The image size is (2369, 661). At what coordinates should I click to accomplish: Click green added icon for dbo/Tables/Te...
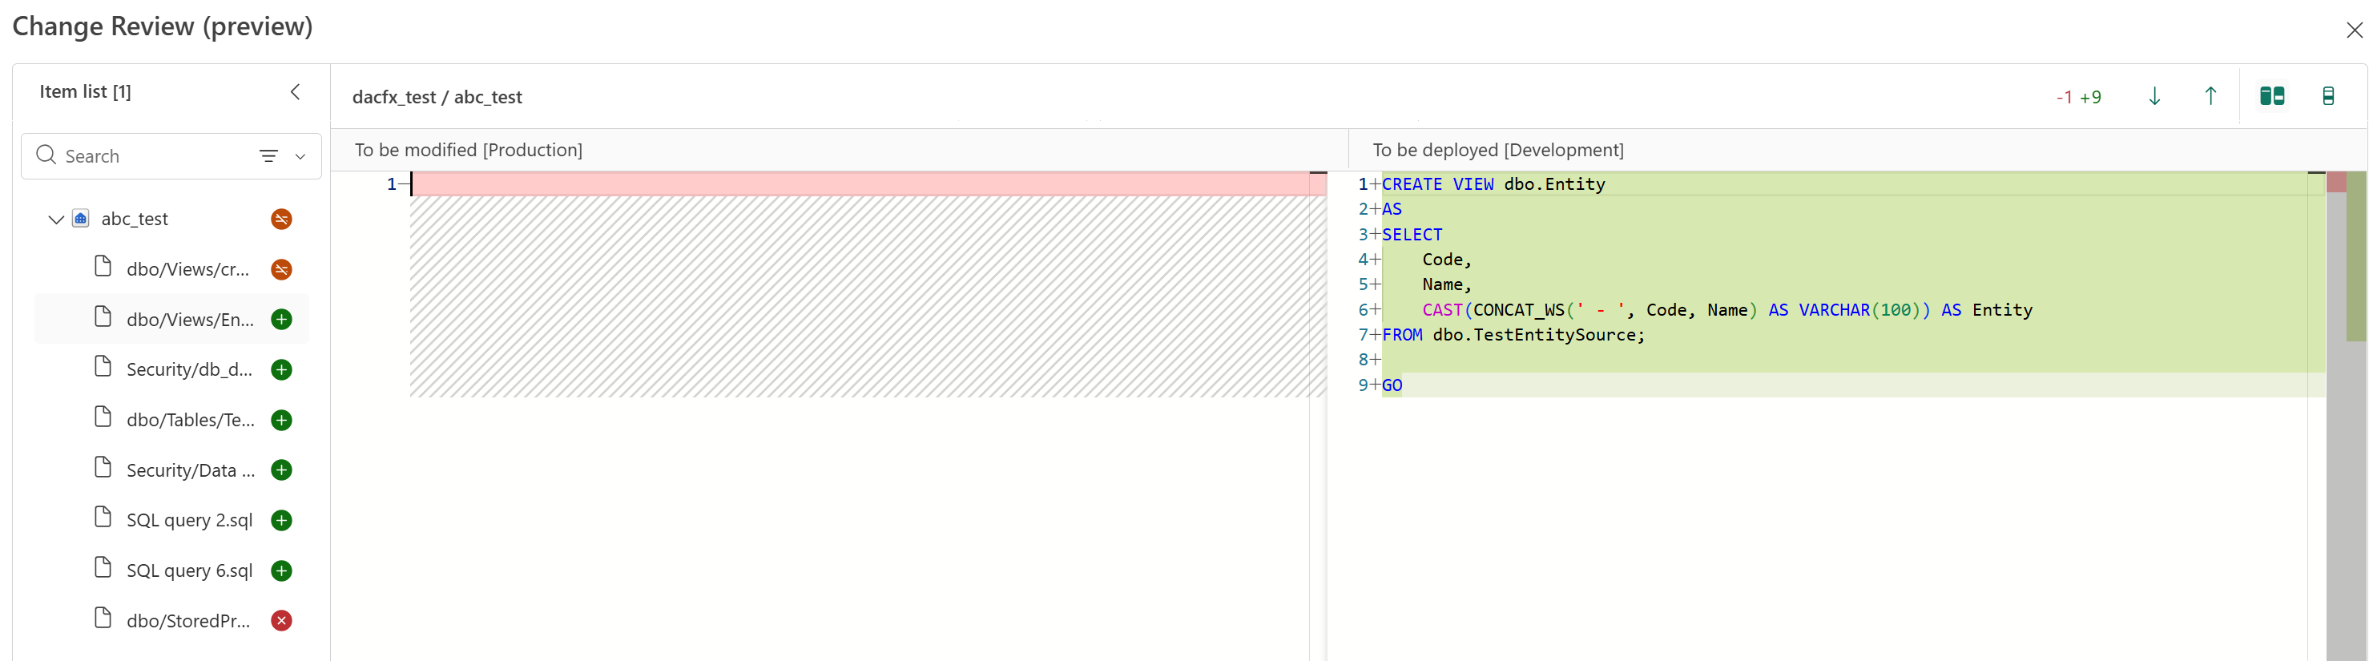click(x=281, y=420)
